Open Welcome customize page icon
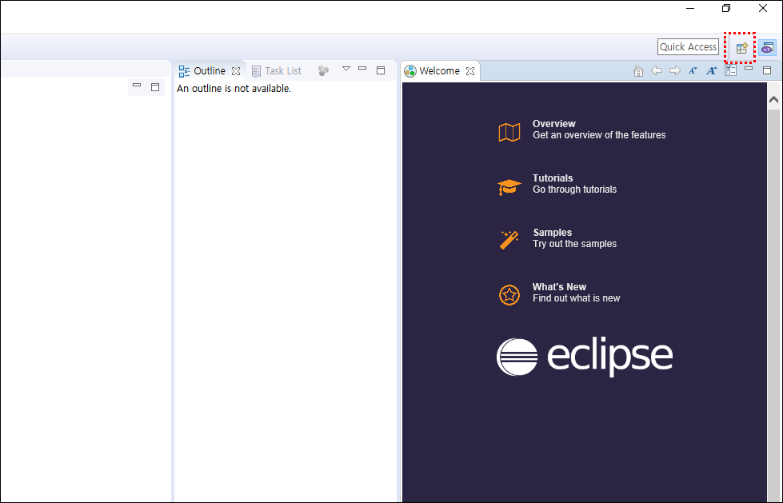 (730, 70)
